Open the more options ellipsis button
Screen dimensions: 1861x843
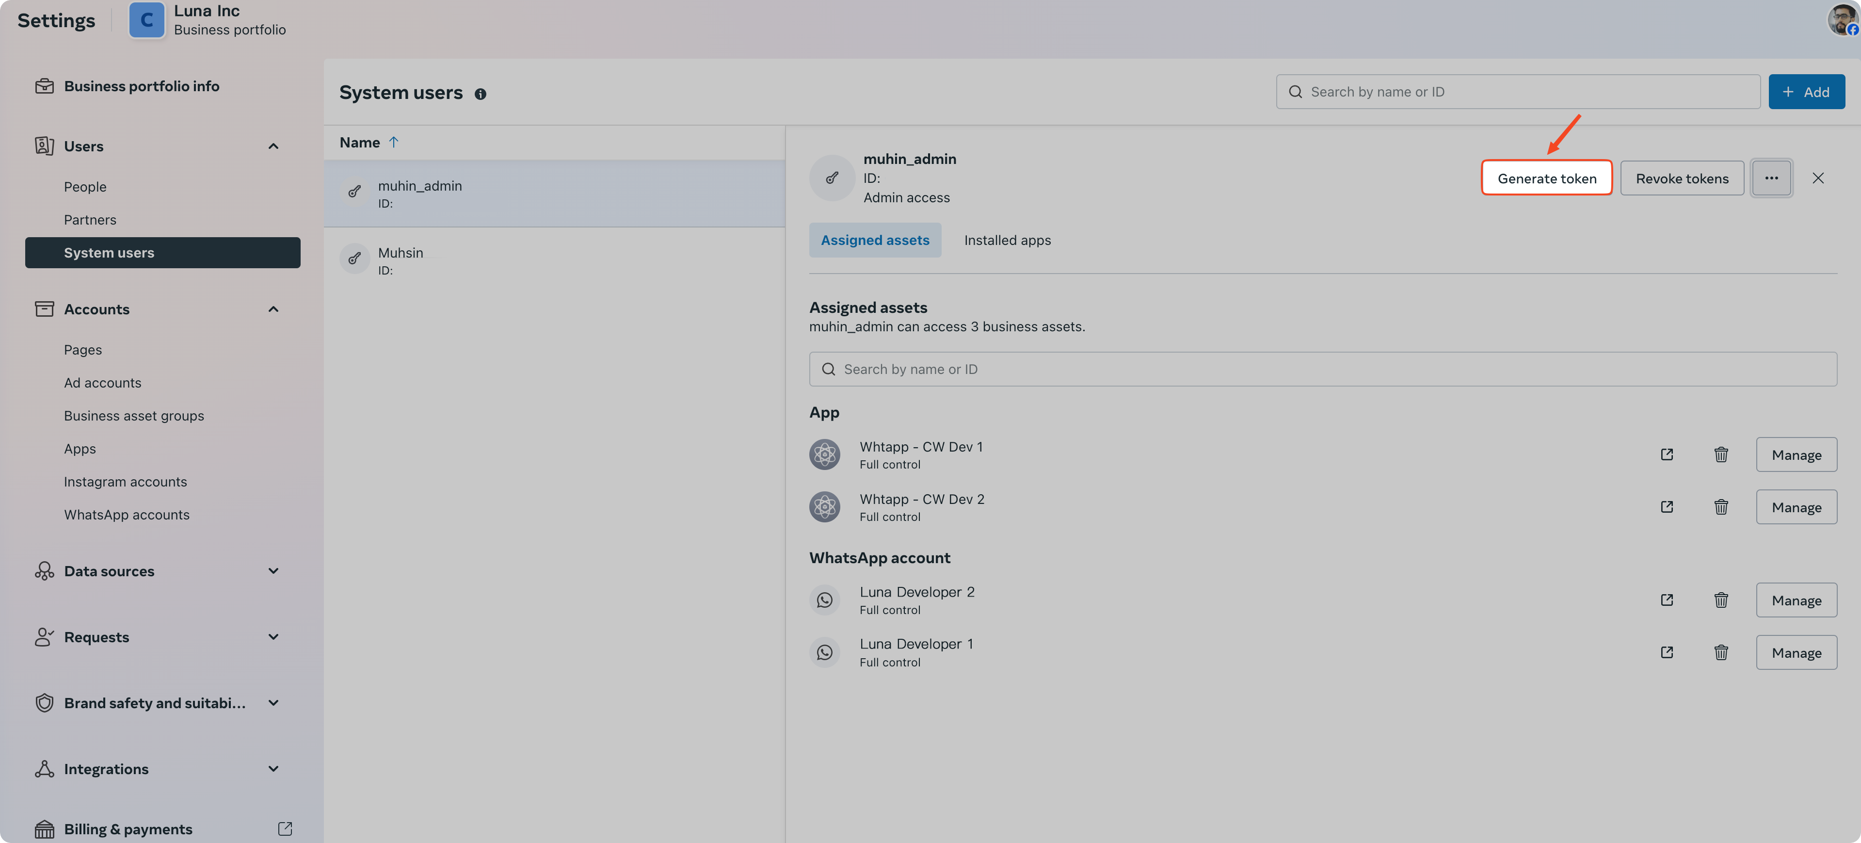[1771, 178]
